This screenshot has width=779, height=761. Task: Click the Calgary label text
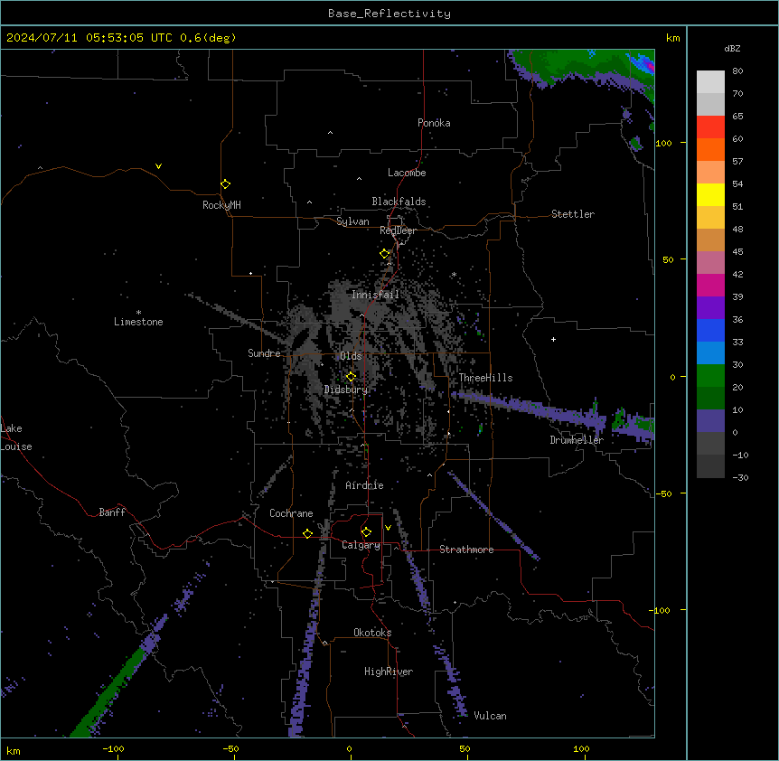tap(361, 545)
